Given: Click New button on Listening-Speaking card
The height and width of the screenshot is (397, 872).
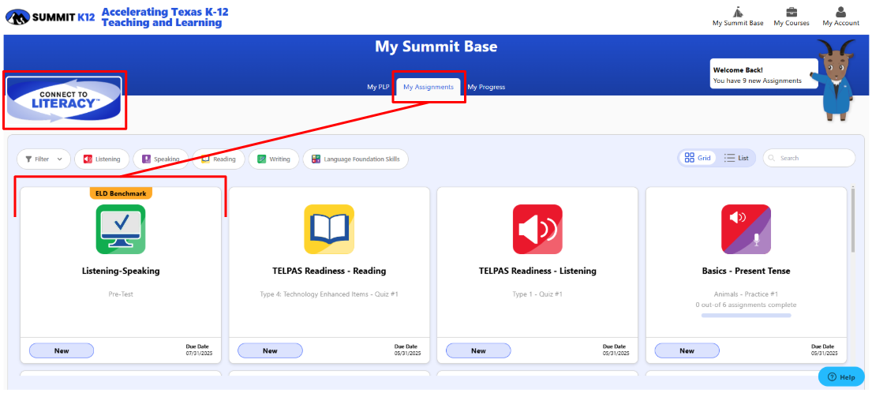Looking at the screenshot, I should tap(62, 351).
